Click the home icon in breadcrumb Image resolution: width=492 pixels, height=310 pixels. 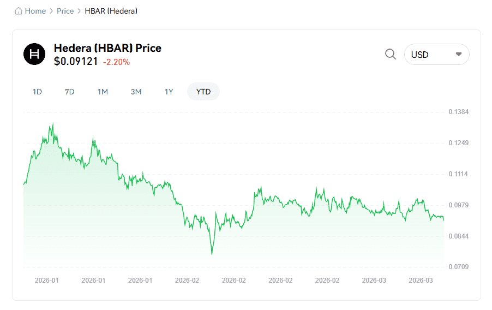[19, 11]
